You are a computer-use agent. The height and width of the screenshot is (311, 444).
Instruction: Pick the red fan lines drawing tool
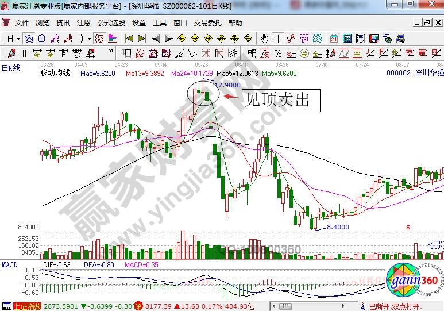(140, 53)
